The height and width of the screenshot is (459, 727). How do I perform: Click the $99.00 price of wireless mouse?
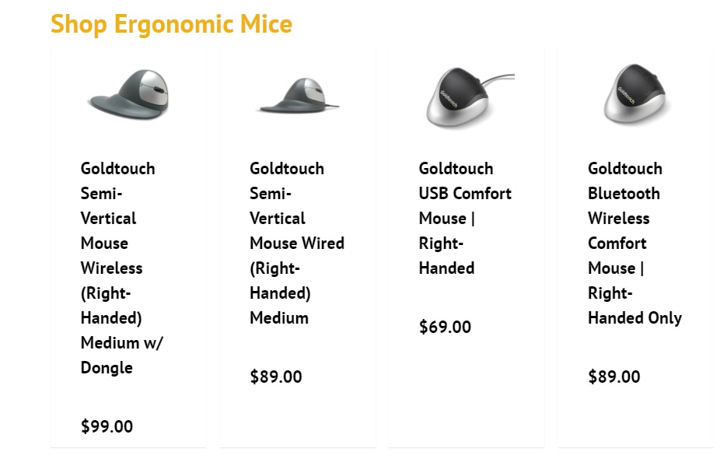click(107, 426)
